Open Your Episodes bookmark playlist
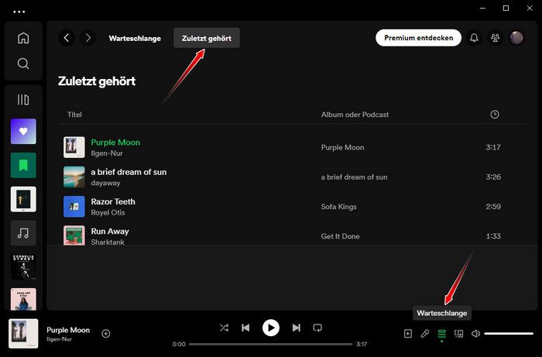 click(23, 165)
